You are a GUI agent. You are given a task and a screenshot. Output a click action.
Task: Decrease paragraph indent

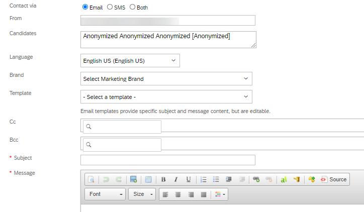pyautogui.click(x=242, y=179)
